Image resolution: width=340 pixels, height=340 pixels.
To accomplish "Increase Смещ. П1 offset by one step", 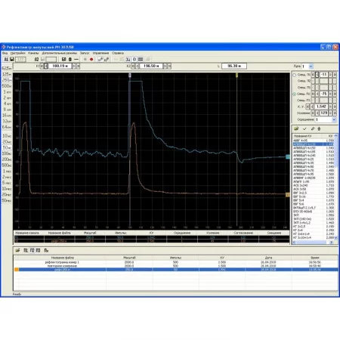I will (330, 75).
